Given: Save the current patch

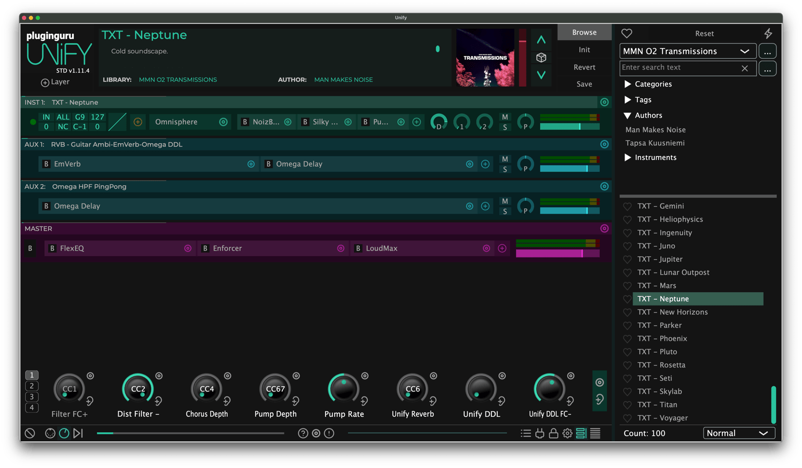Looking at the screenshot, I should [584, 84].
